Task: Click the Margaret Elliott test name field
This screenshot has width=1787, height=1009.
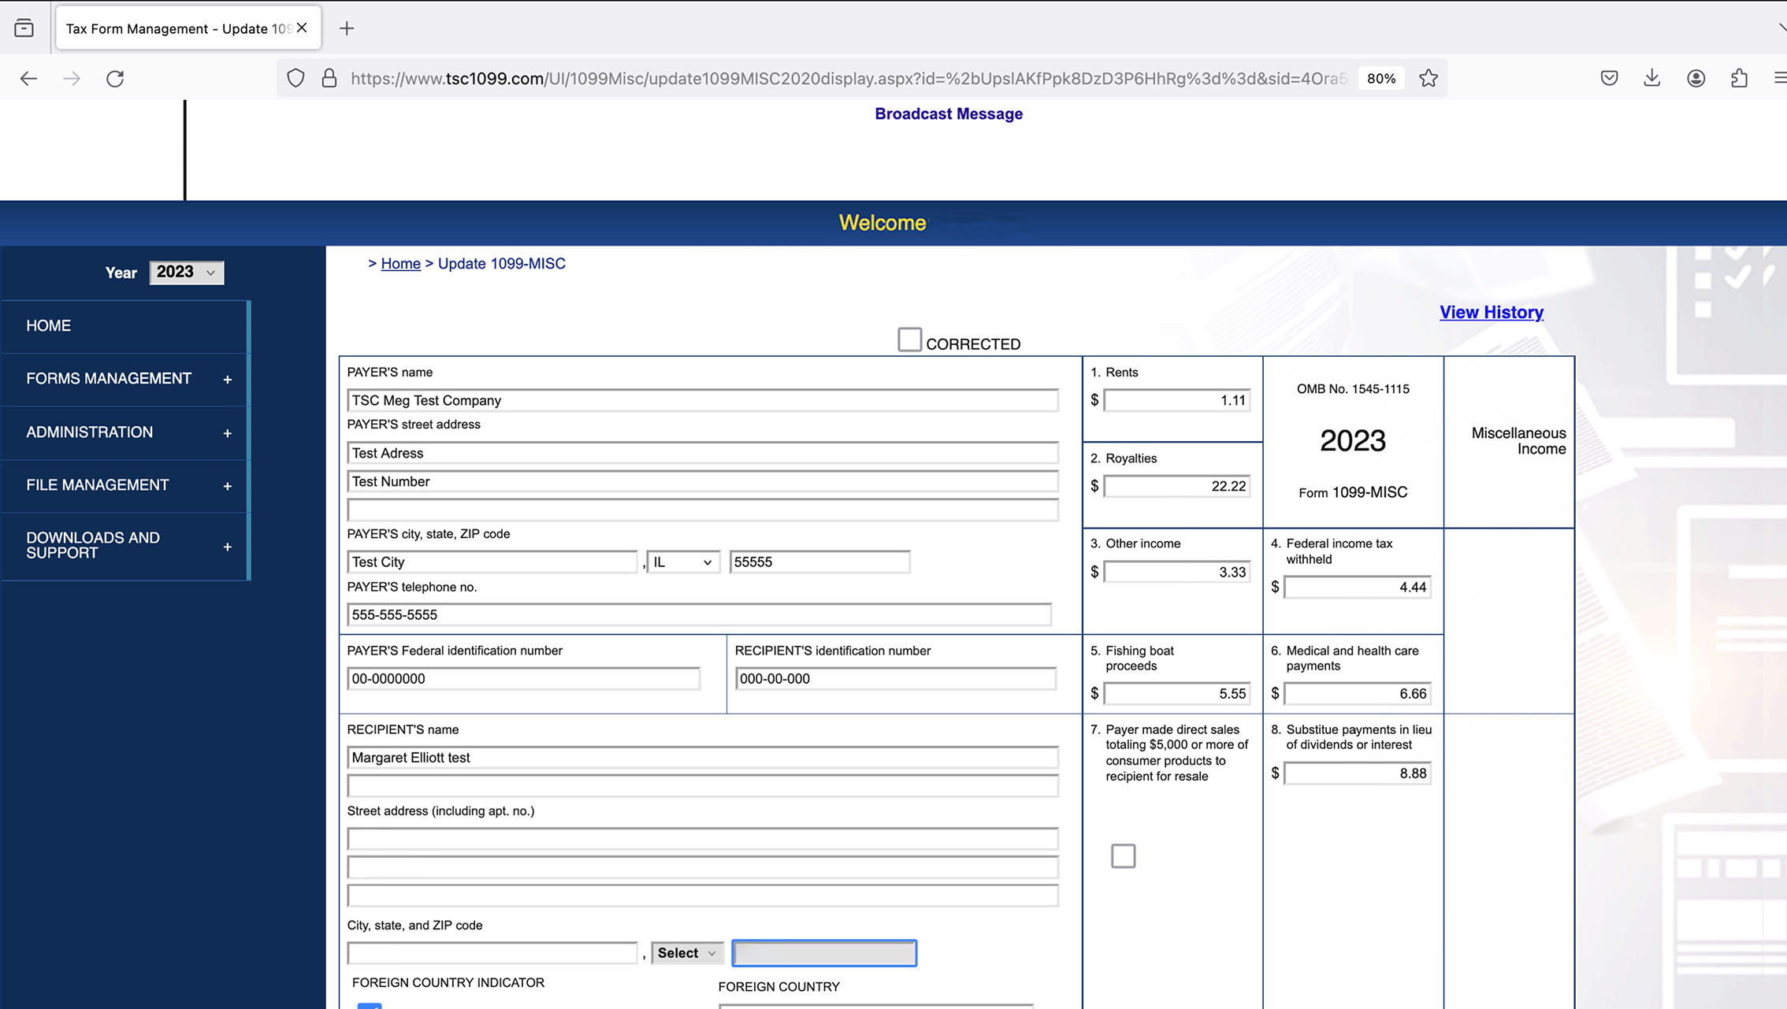Action: (702, 757)
